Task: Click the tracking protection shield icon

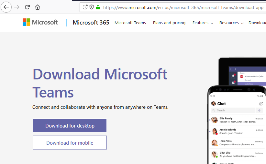Action: 92,7
